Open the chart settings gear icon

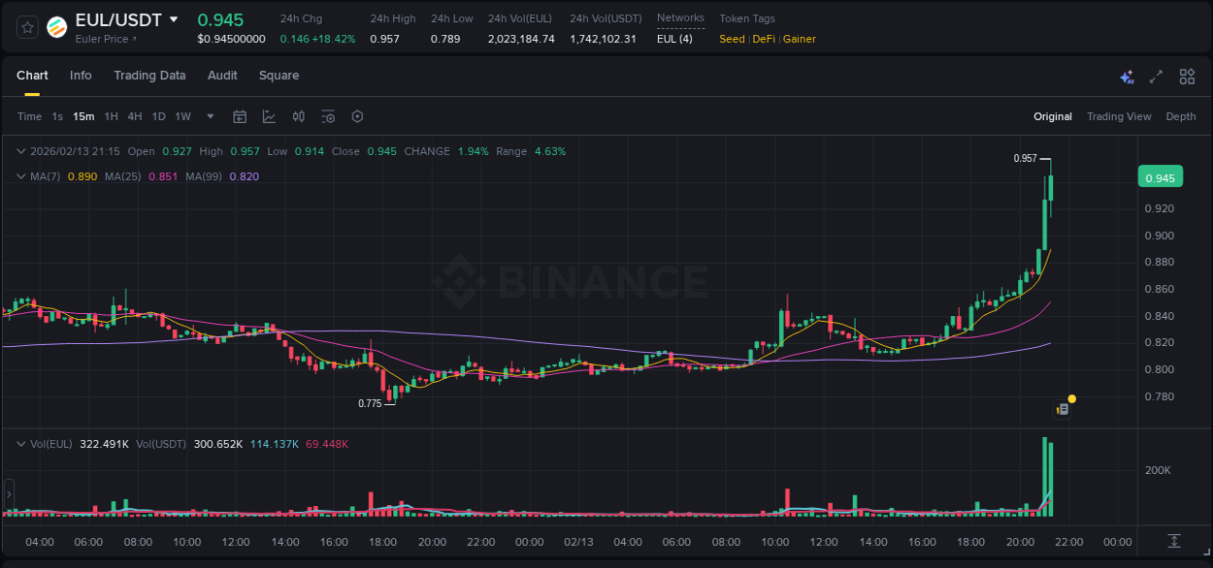(357, 116)
